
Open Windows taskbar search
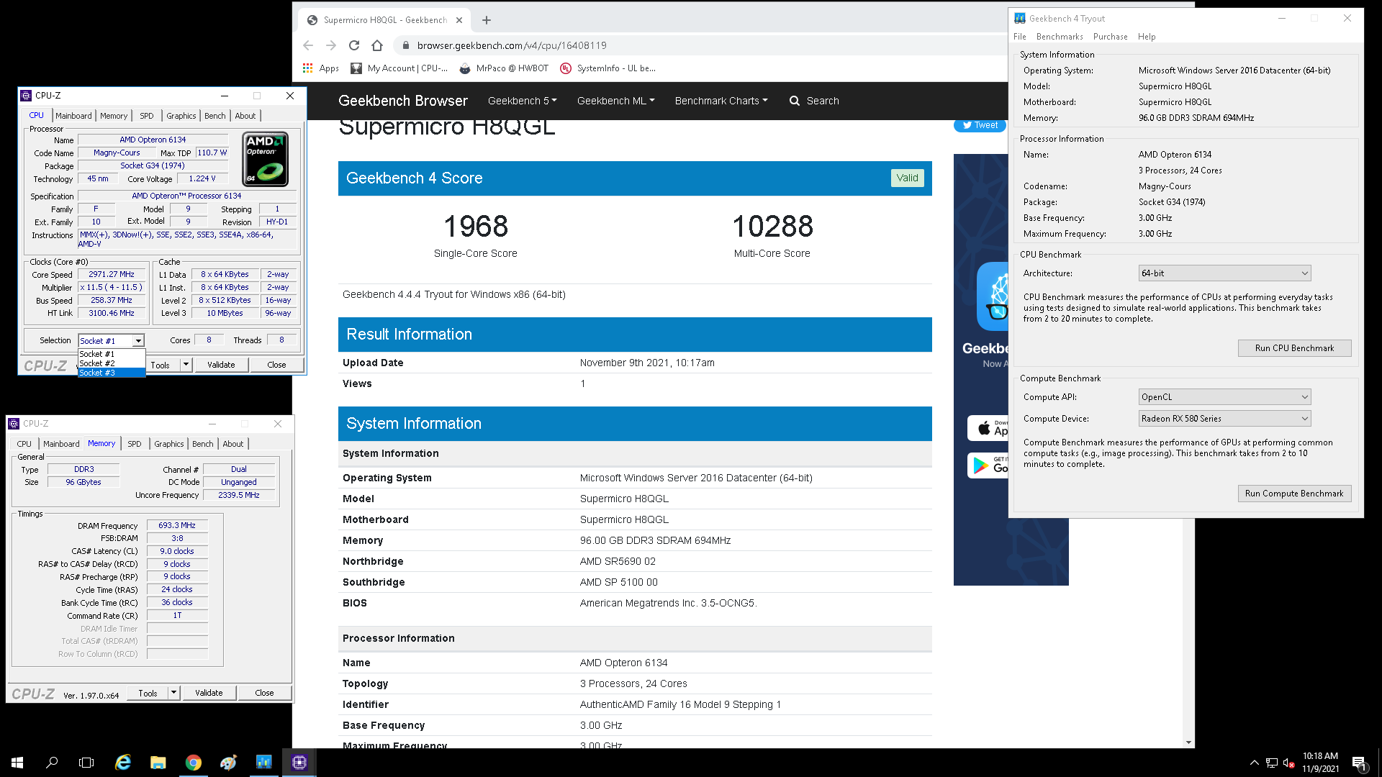point(52,763)
